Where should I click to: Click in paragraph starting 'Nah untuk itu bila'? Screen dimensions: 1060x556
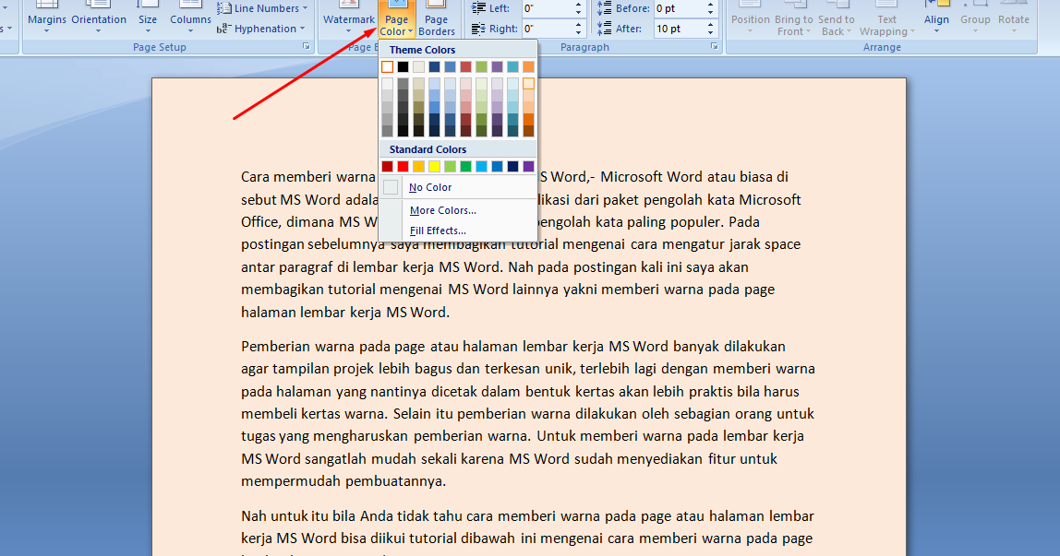click(528, 533)
